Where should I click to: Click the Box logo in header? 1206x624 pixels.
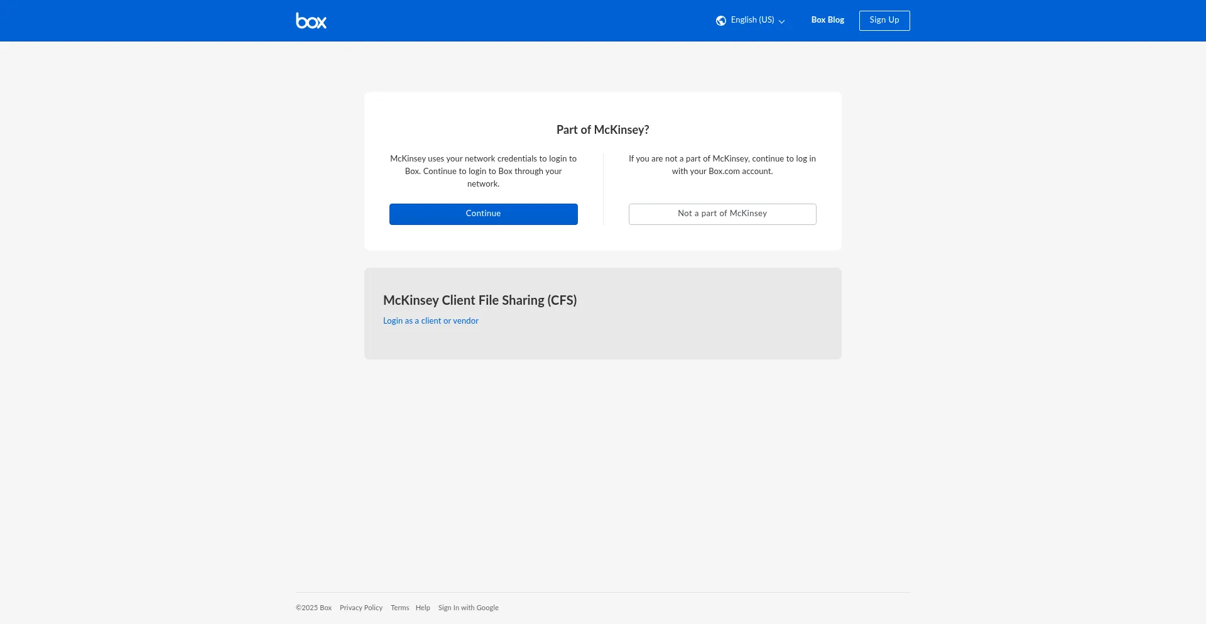tap(311, 21)
